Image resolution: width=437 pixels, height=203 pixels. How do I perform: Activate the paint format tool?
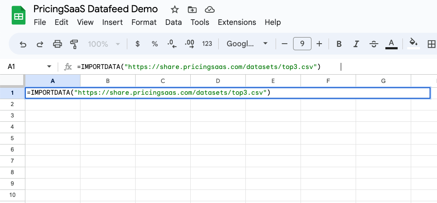pos(74,44)
